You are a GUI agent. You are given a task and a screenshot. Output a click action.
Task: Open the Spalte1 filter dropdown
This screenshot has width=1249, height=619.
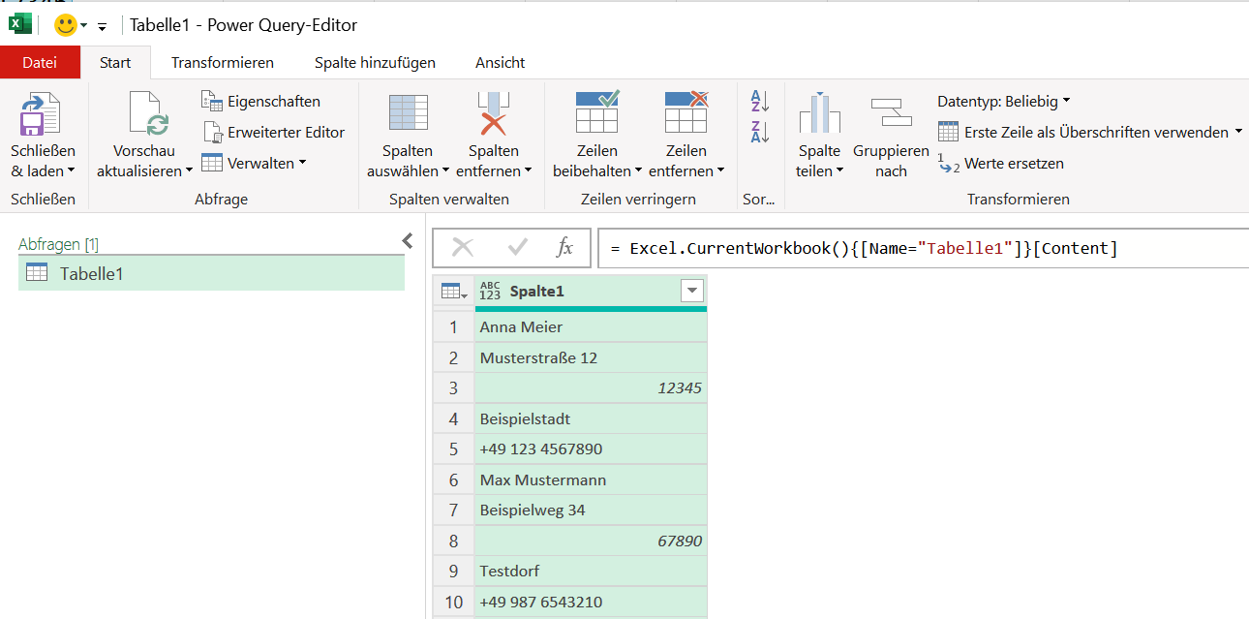coord(691,291)
